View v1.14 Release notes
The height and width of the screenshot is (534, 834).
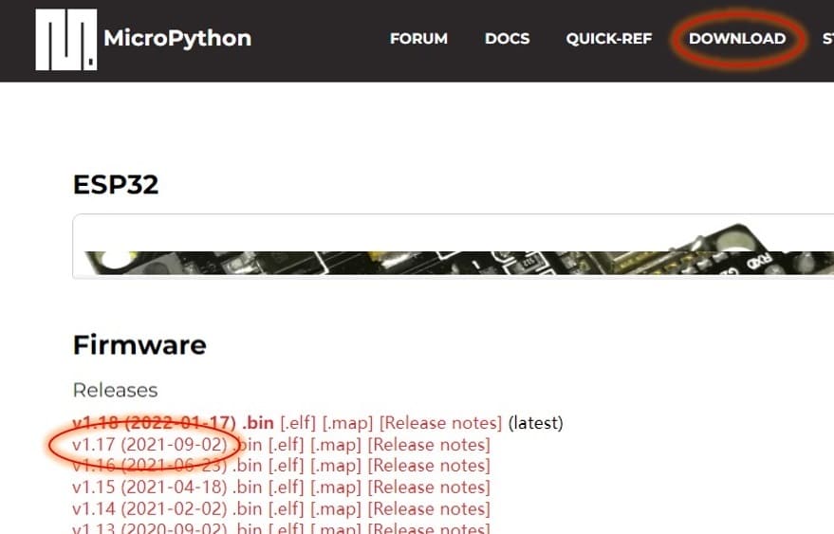point(429,509)
